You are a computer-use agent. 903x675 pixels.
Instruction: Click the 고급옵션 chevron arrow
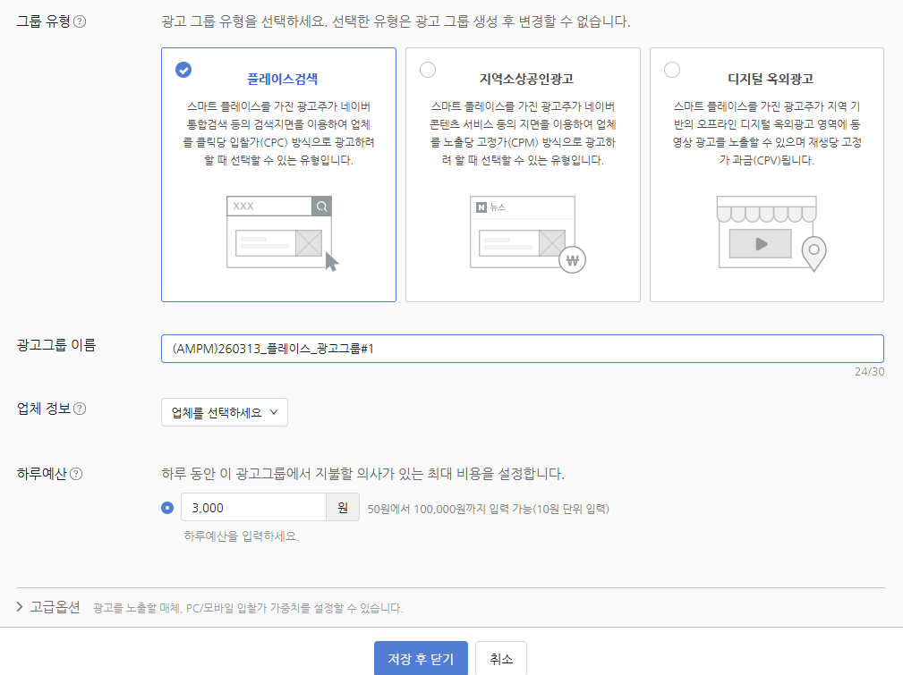21,607
